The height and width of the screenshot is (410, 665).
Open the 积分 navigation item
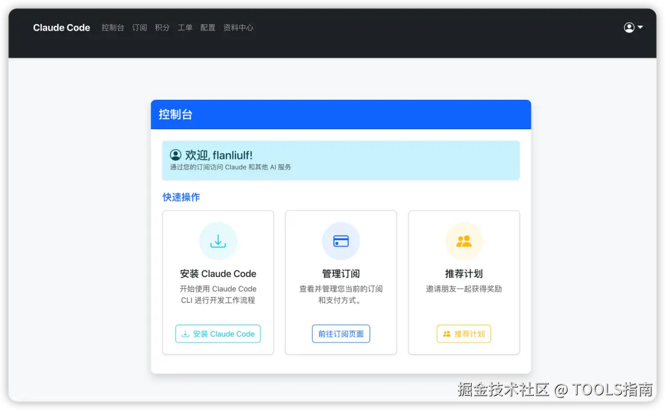click(x=163, y=28)
